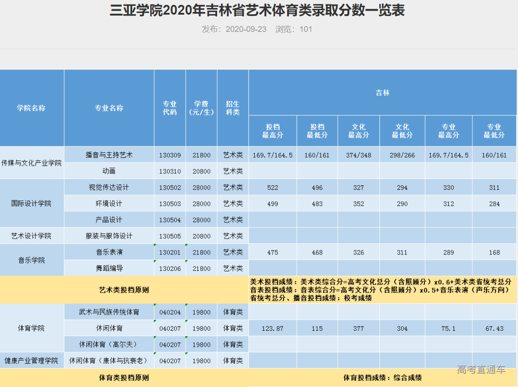Select the 学院名称 column header
Image resolution: width=518 pixels, height=387 pixels.
[31, 108]
